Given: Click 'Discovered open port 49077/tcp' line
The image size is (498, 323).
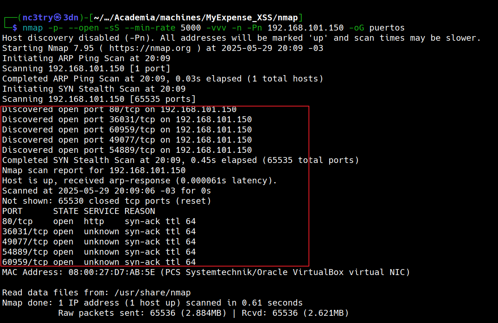Looking at the screenshot, I should click(127, 140).
